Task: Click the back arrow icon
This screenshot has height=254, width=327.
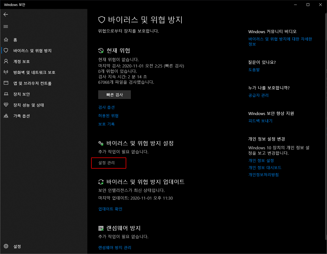Action: pyautogui.click(x=6, y=14)
